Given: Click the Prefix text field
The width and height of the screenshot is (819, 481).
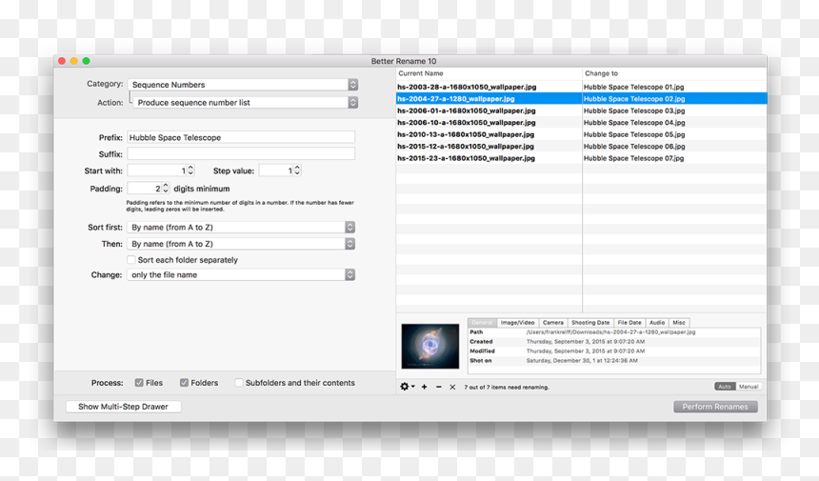Looking at the screenshot, I should 241,137.
